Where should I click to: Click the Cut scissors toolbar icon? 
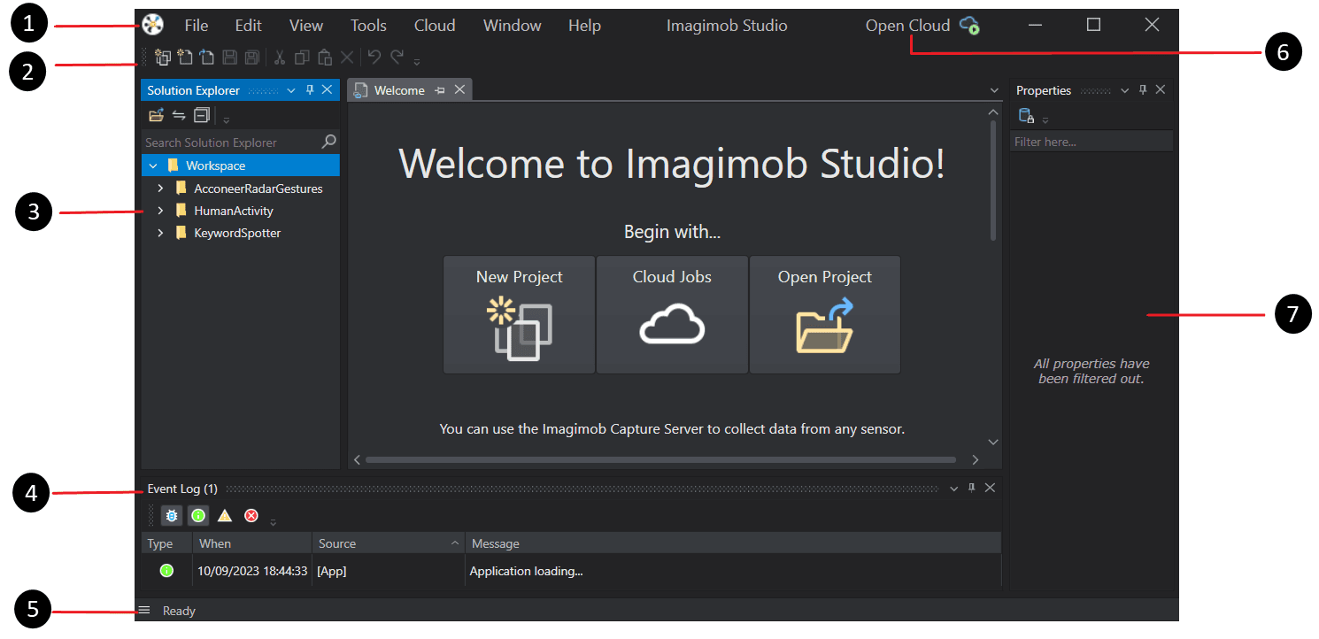[x=279, y=58]
